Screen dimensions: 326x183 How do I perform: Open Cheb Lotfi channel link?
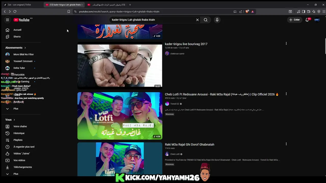(x=175, y=154)
